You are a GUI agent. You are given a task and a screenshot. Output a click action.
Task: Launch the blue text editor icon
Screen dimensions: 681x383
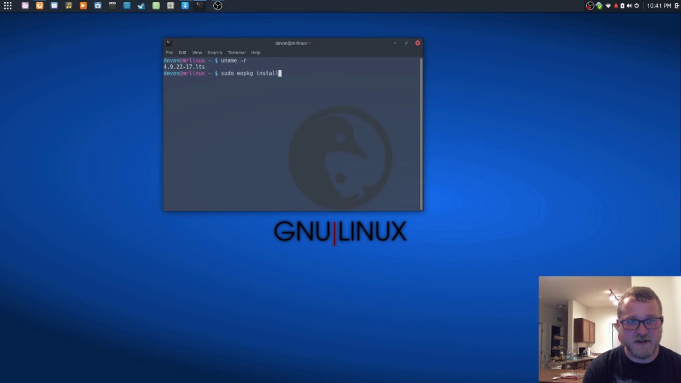pos(127,6)
